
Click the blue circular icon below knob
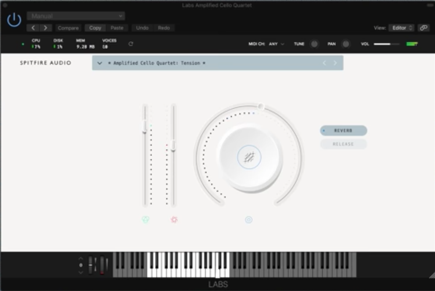click(x=249, y=220)
